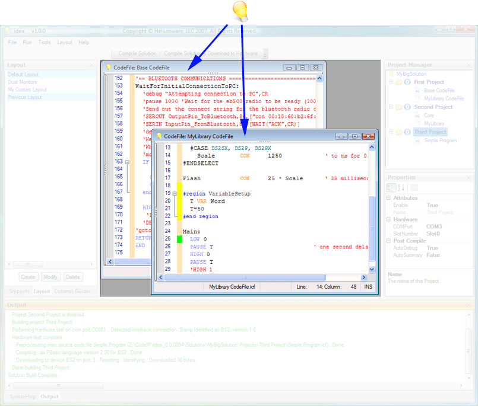Switch to the SyntaxHelp tab
The height and width of the screenshot is (406, 478).
click(23, 397)
